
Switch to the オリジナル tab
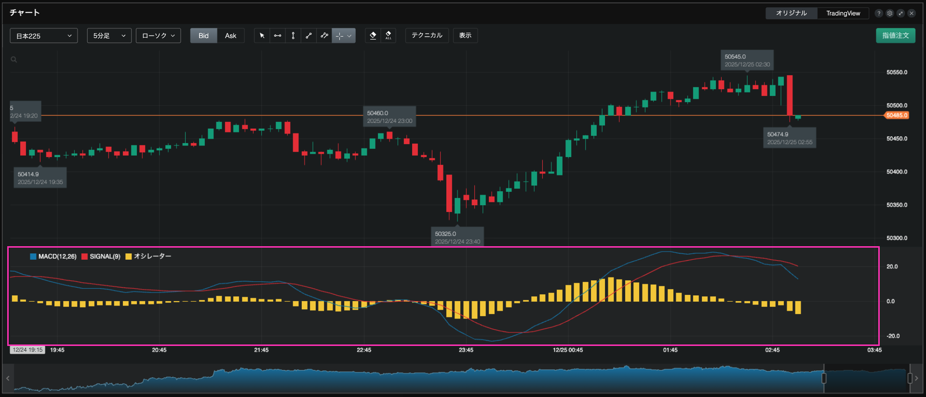[791, 13]
